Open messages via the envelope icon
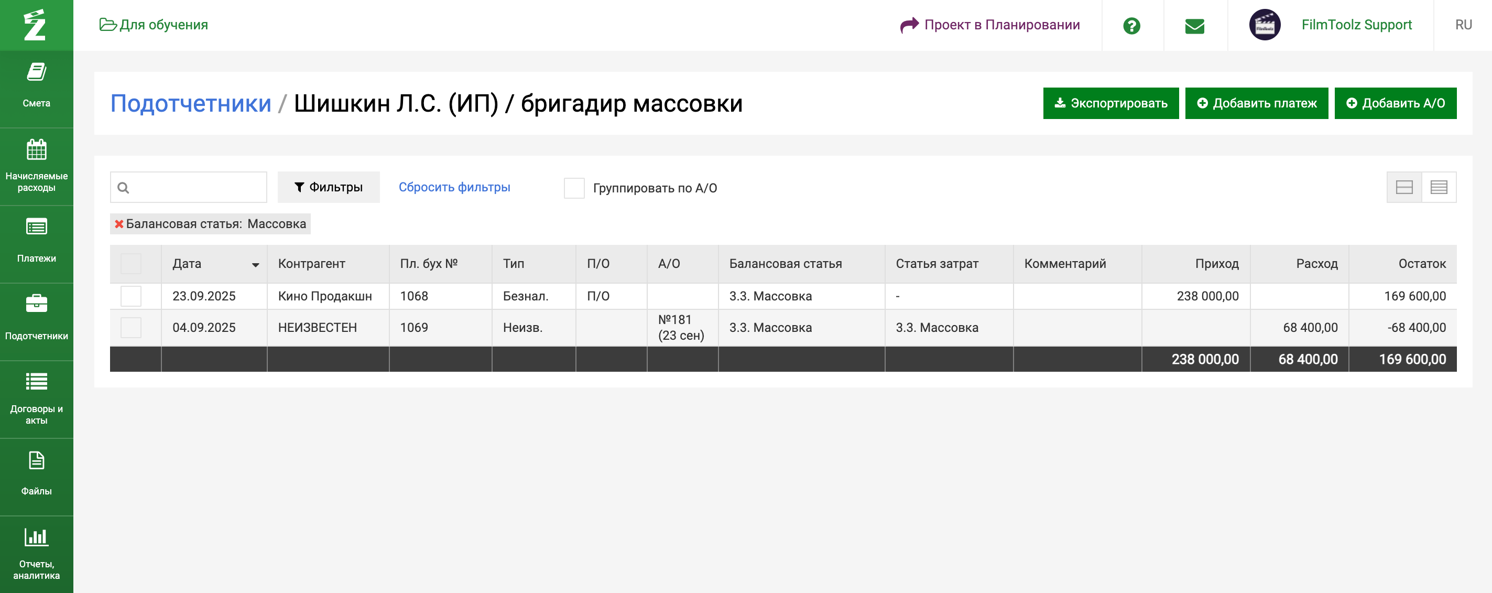Viewport: 1492px width, 593px height. tap(1194, 26)
